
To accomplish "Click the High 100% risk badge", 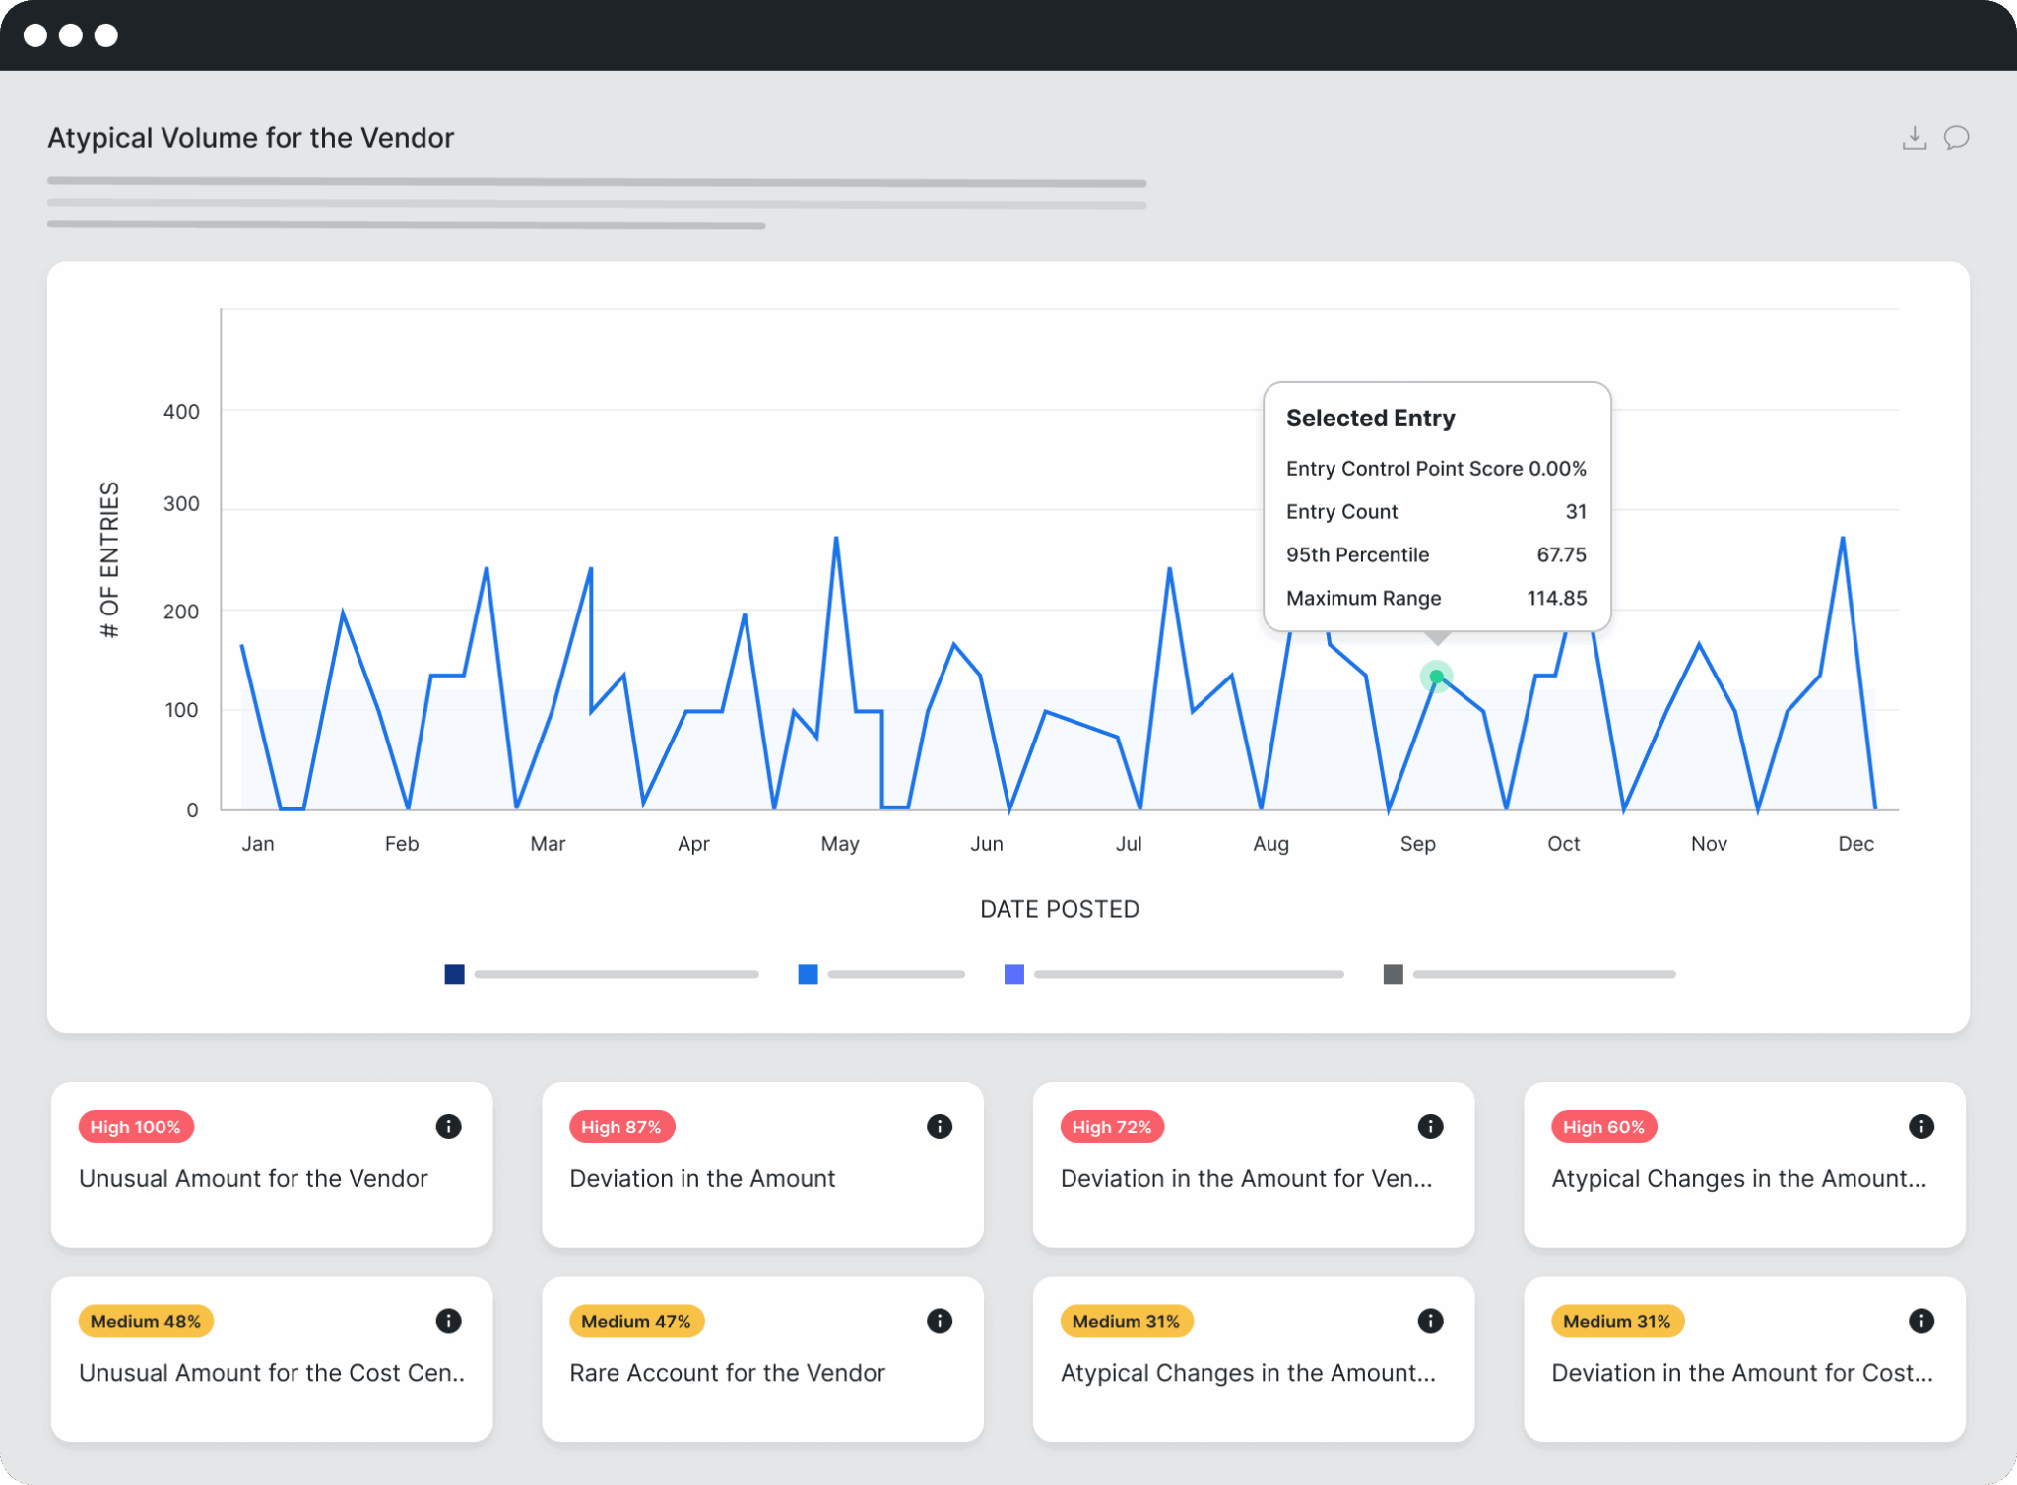I will click(136, 1127).
